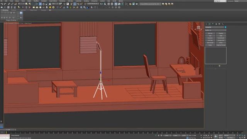Start a production render with teapot icon
This screenshot has width=247, height=139.
click(x=137, y=4)
